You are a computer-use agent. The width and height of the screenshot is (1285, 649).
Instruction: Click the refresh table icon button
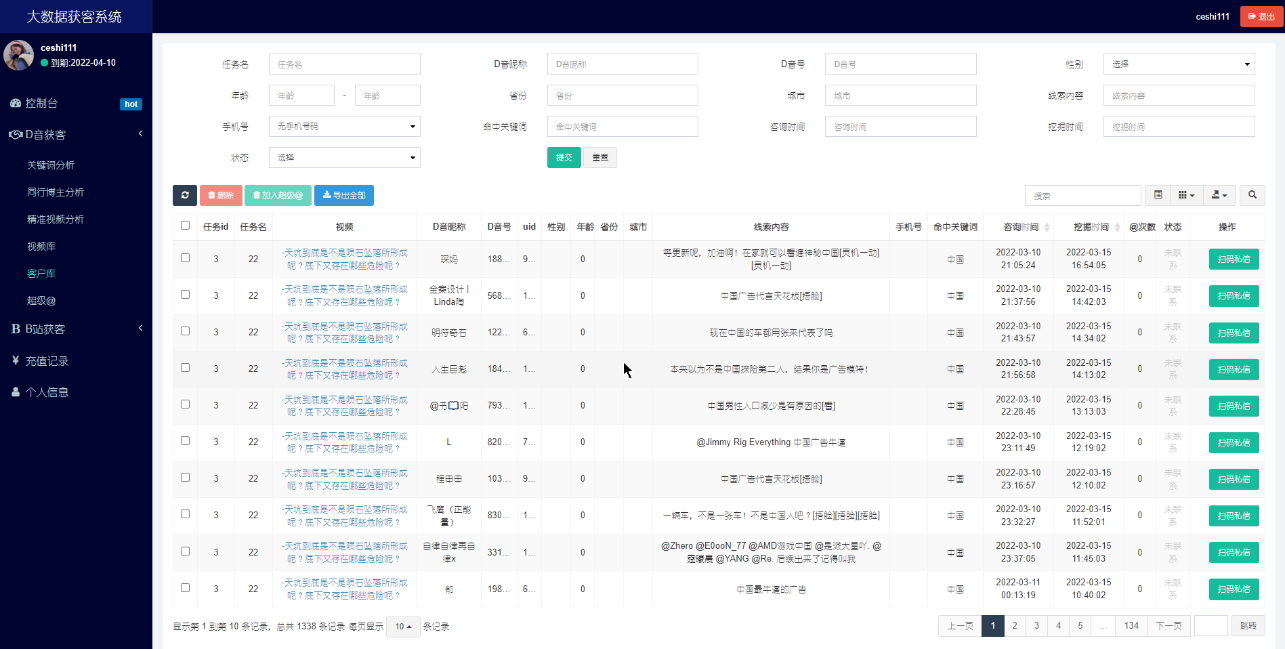(x=185, y=195)
